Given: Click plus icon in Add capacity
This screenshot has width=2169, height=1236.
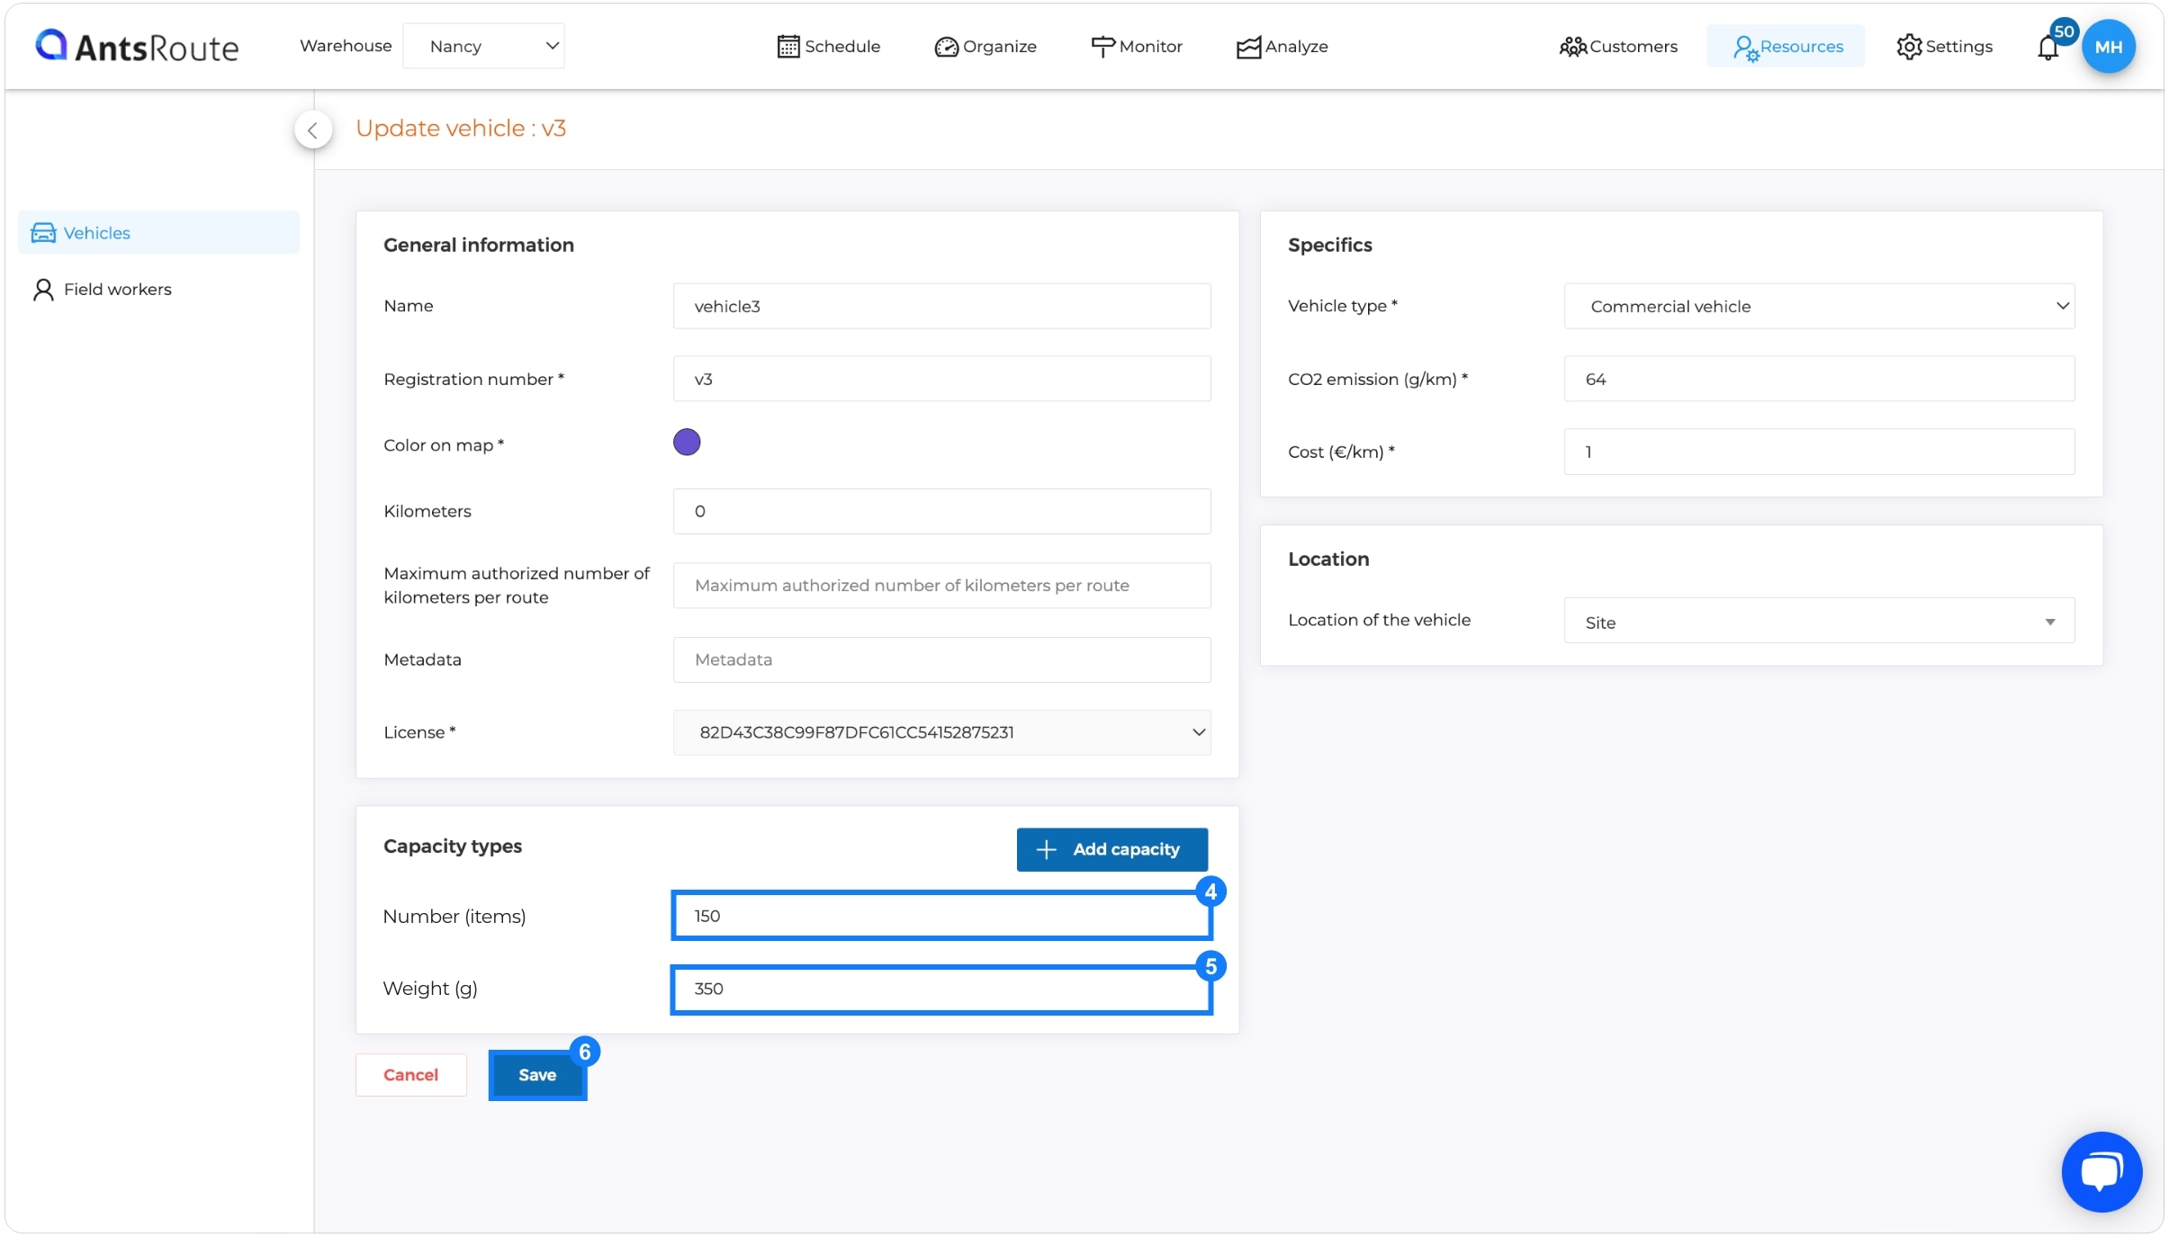Looking at the screenshot, I should (1046, 849).
